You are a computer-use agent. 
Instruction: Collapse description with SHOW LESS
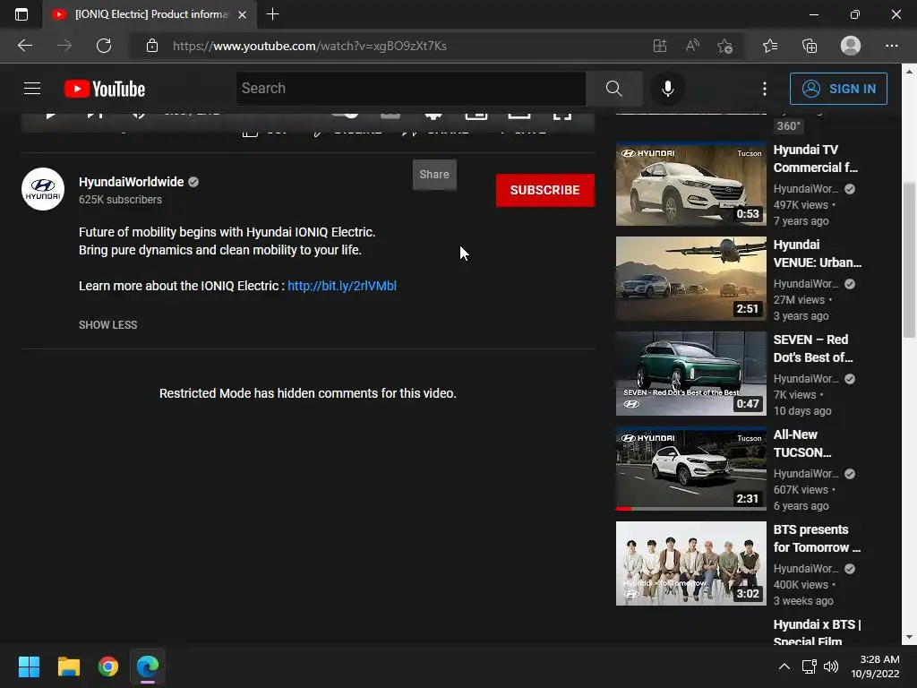coord(108,324)
